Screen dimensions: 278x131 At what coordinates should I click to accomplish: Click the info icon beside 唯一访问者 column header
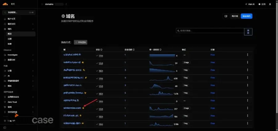point(160,50)
